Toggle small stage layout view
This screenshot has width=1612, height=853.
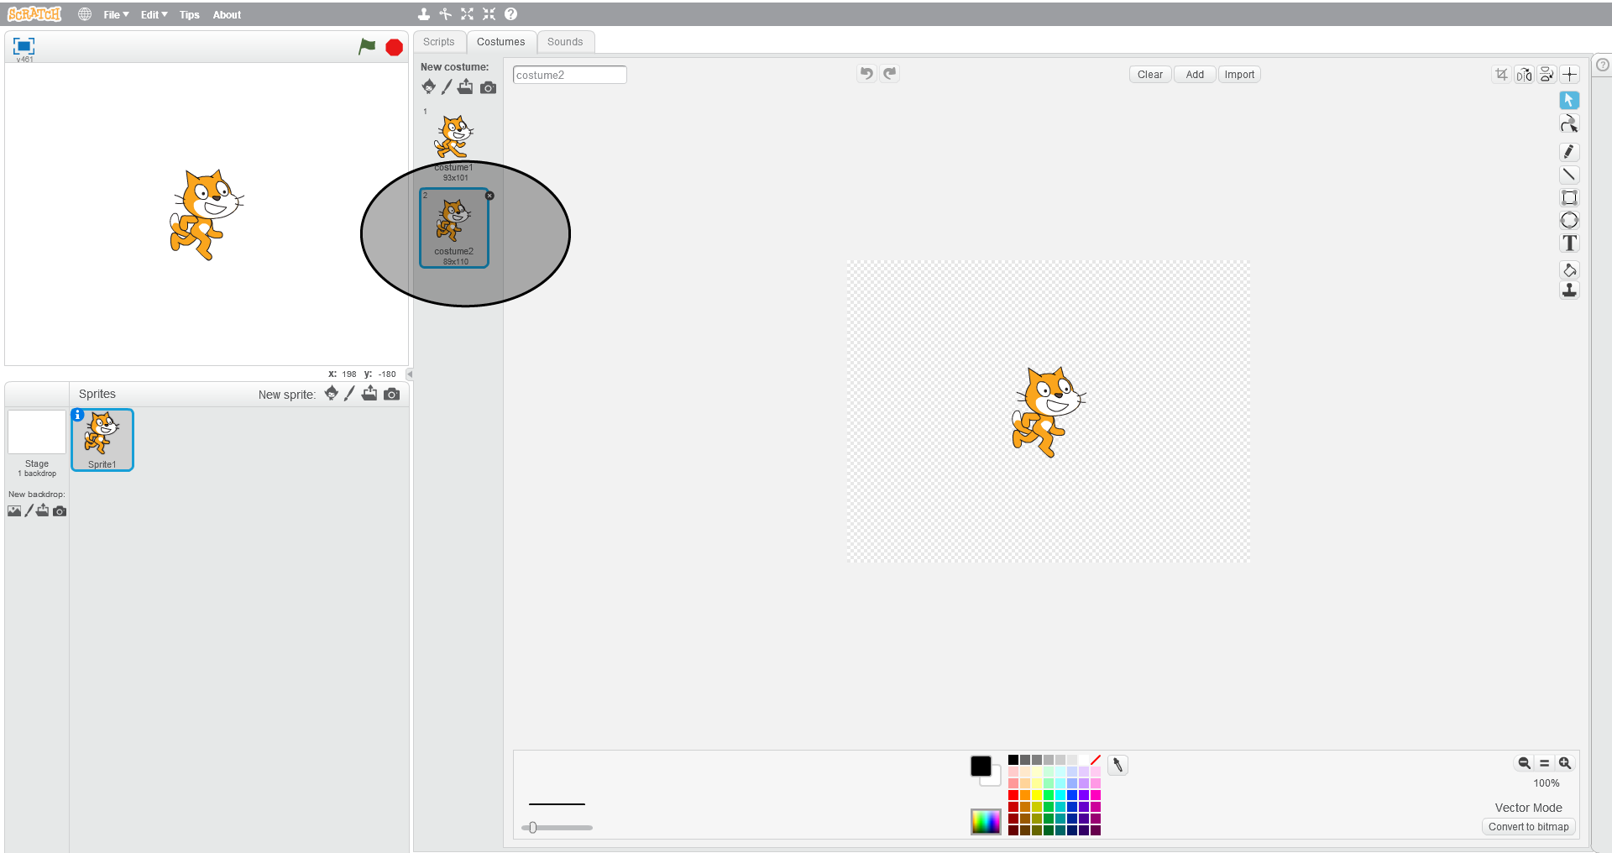pos(23,47)
